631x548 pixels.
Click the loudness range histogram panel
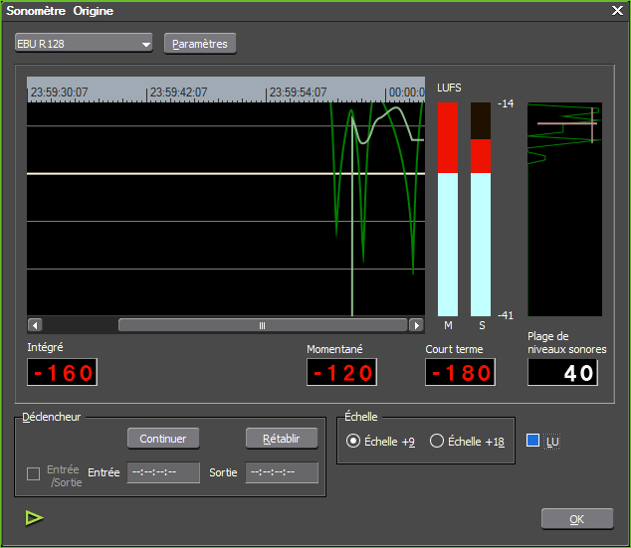565,209
